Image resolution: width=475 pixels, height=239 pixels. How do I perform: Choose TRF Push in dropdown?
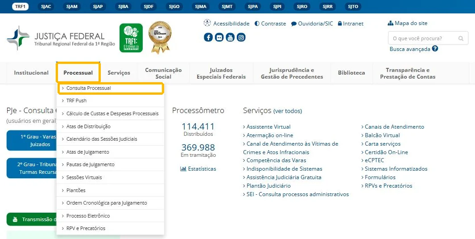(111, 101)
